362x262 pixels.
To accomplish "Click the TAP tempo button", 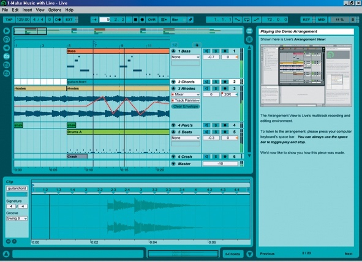I will (x=9, y=20).
